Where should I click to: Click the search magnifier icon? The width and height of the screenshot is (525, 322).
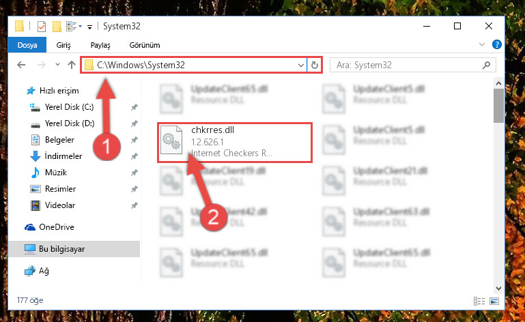click(487, 65)
